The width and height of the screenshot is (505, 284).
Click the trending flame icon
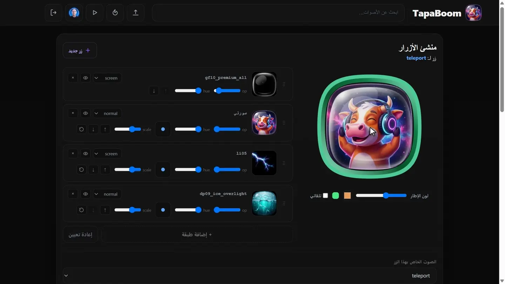click(115, 13)
